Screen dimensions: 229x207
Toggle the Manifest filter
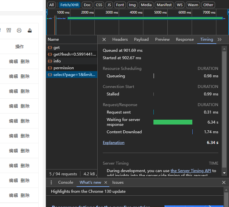(164, 5)
